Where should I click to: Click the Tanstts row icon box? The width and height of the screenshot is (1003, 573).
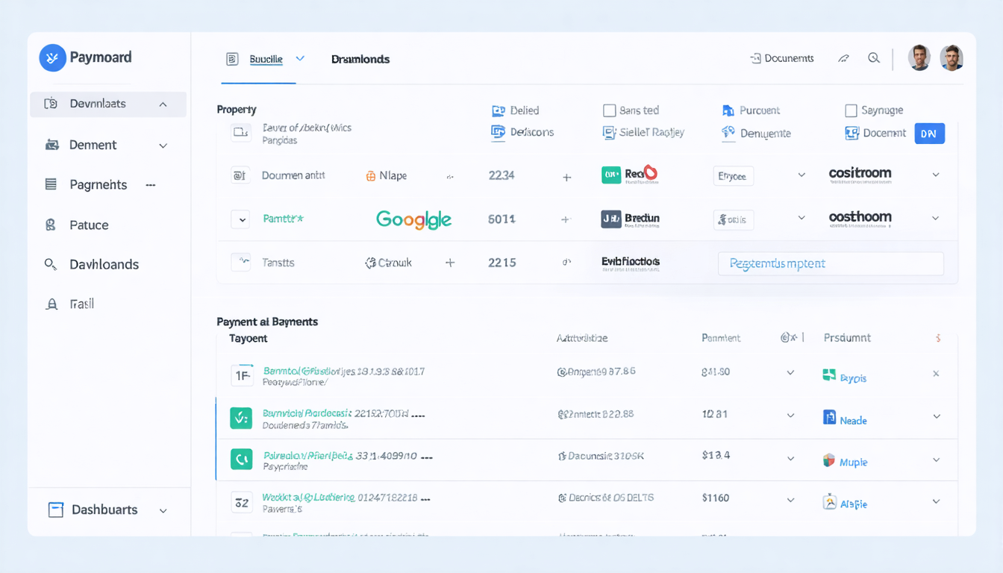(240, 262)
